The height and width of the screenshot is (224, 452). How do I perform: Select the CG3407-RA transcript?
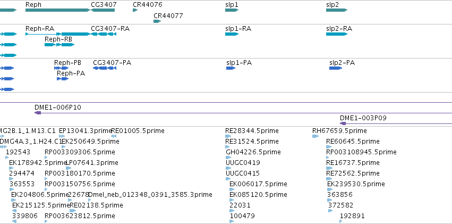coord(104,34)
